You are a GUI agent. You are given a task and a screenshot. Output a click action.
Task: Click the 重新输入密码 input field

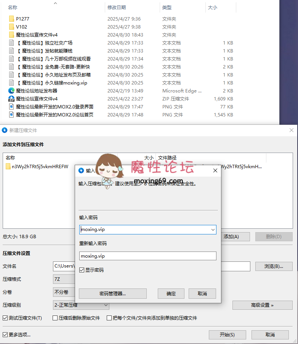(148, 256)
